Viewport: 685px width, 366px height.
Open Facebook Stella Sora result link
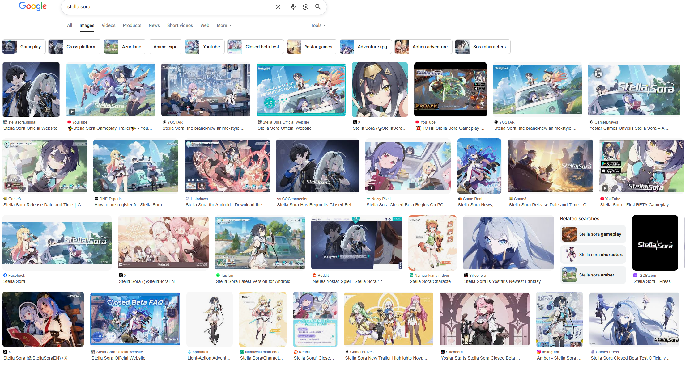coord(14,281)
